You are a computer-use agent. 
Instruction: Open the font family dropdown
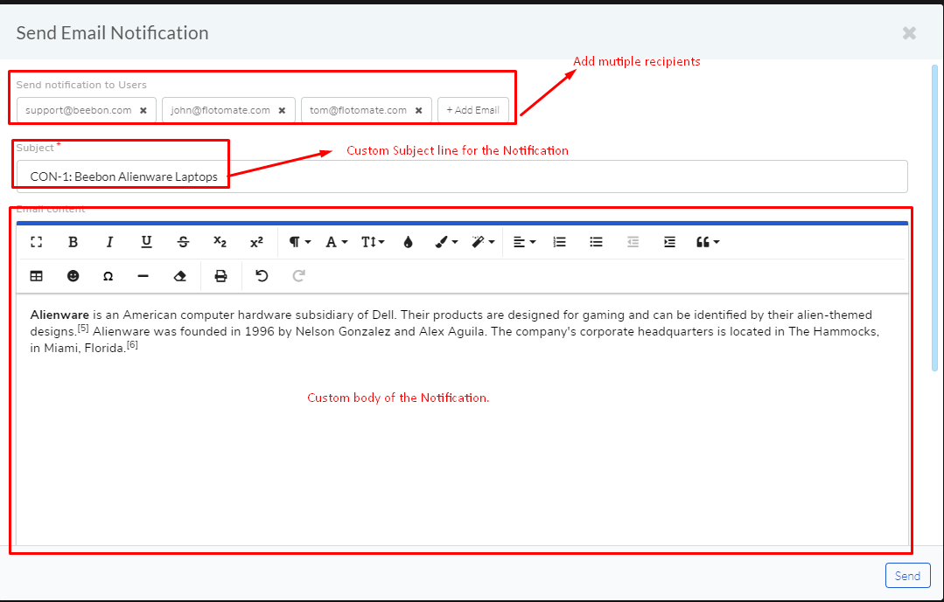point(336,242)
